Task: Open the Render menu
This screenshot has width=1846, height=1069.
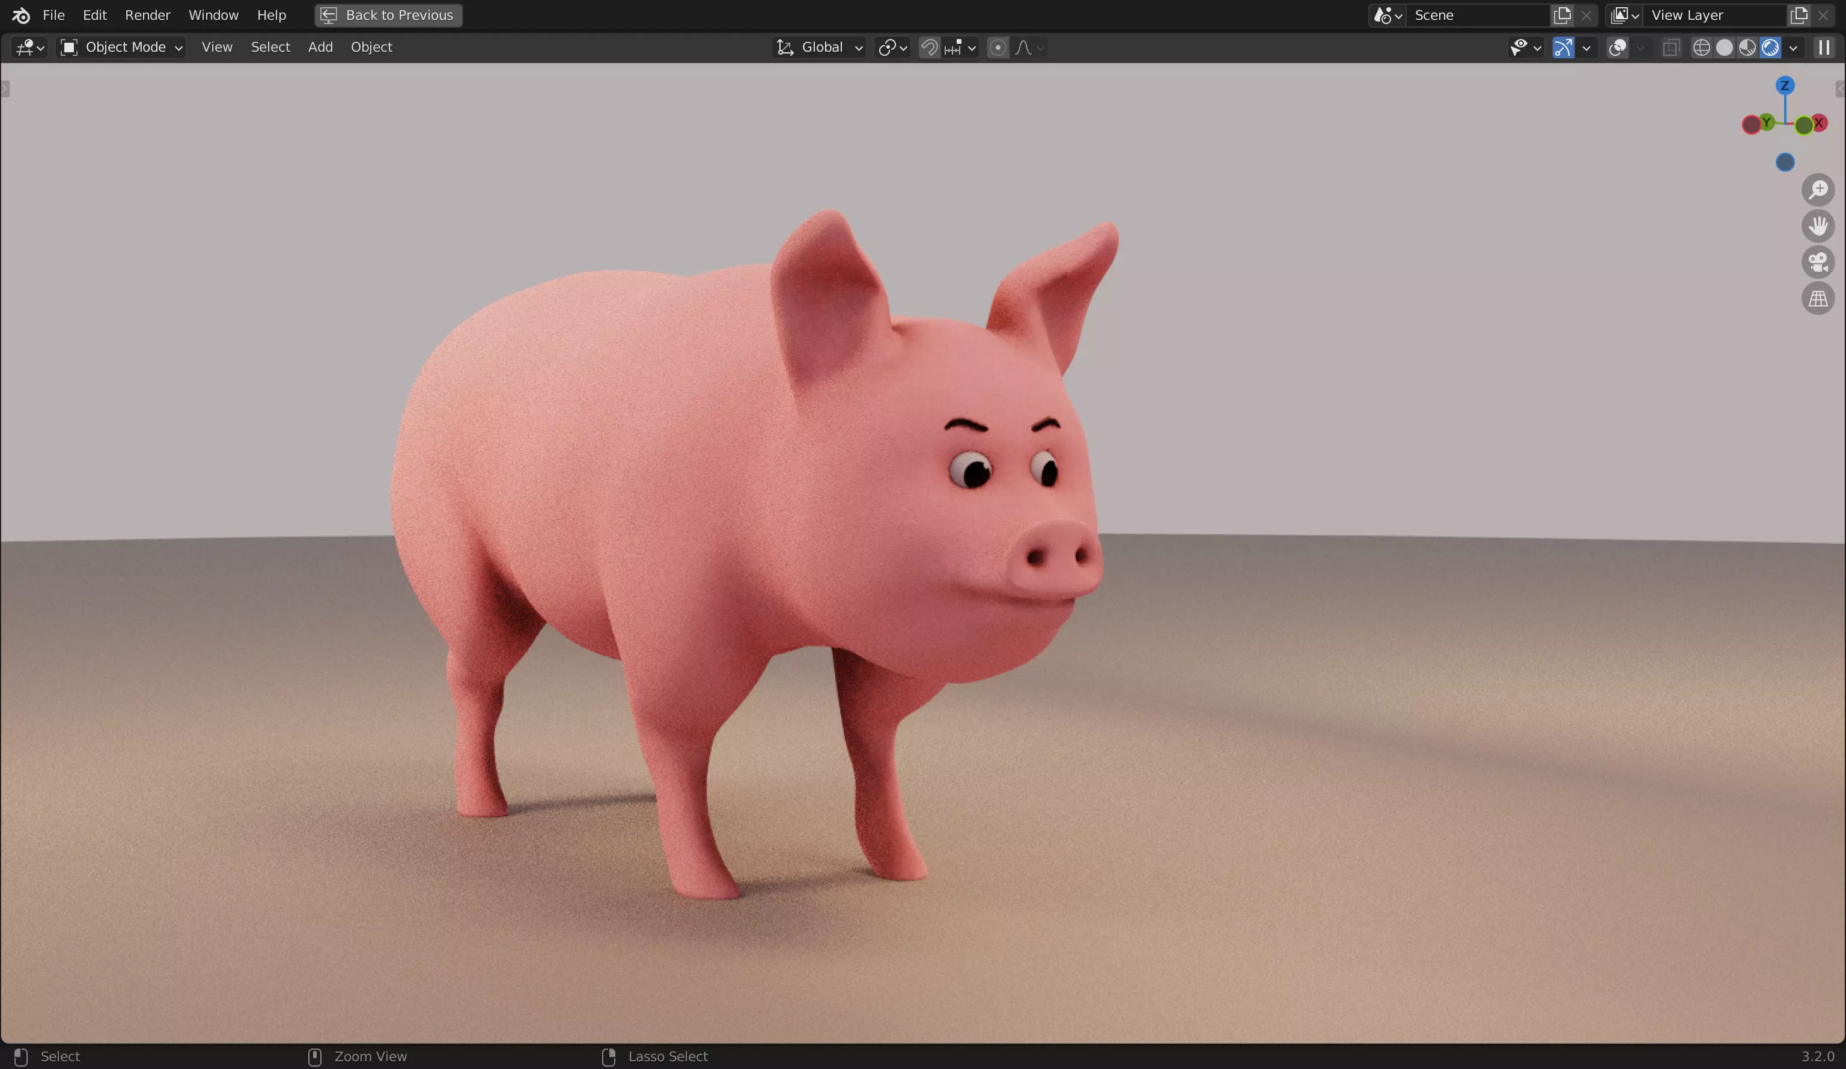Action: click(147, 14)
